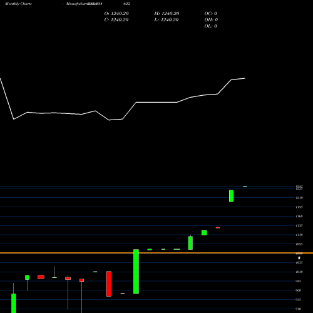Click the large red candlestick body
The width and height of the screenshot is (313, 313).
pyautogui.click(x=109, y=284)
